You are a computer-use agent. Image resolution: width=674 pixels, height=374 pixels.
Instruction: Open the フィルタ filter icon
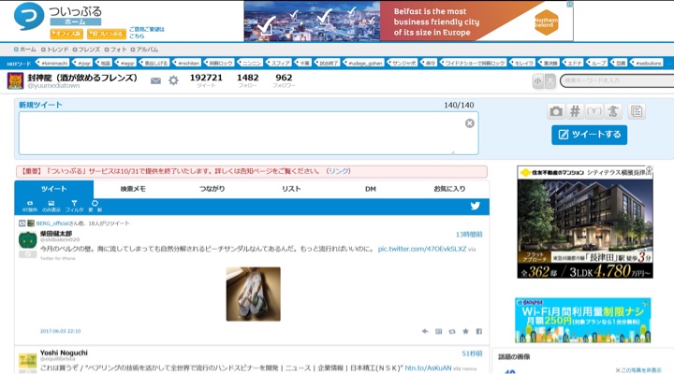click(x=74, y=206)
